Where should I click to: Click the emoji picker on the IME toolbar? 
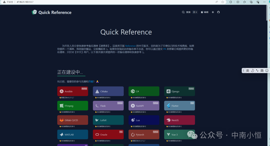(266, 71)
